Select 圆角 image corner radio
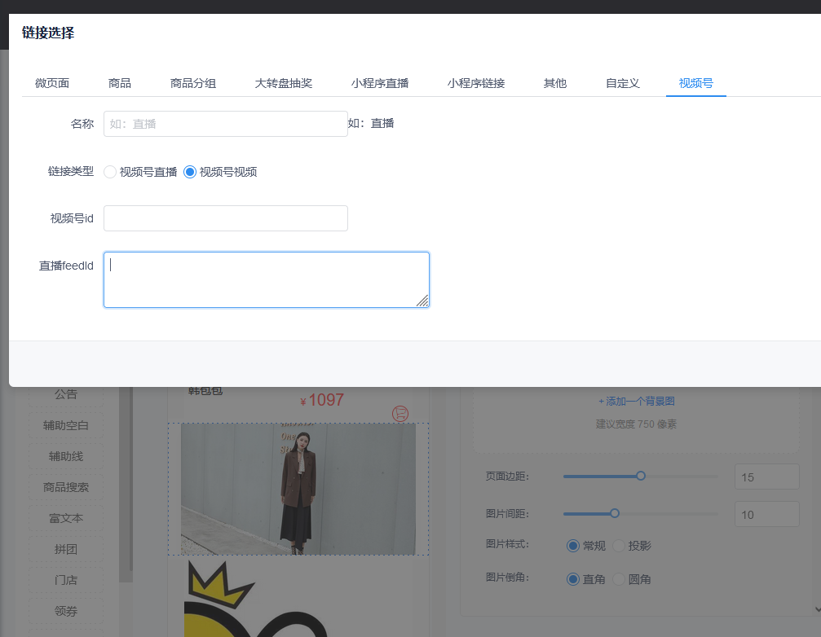Screen dimensions: 821x637 (619, 579)
